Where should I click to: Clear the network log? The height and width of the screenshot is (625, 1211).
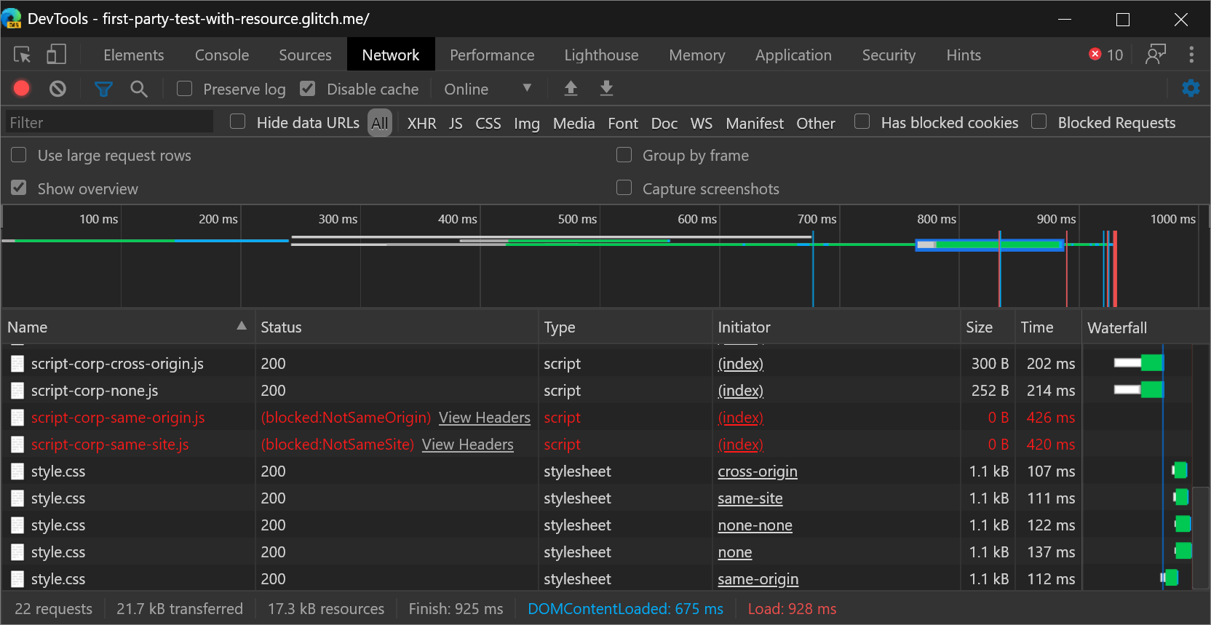[57, 89]
